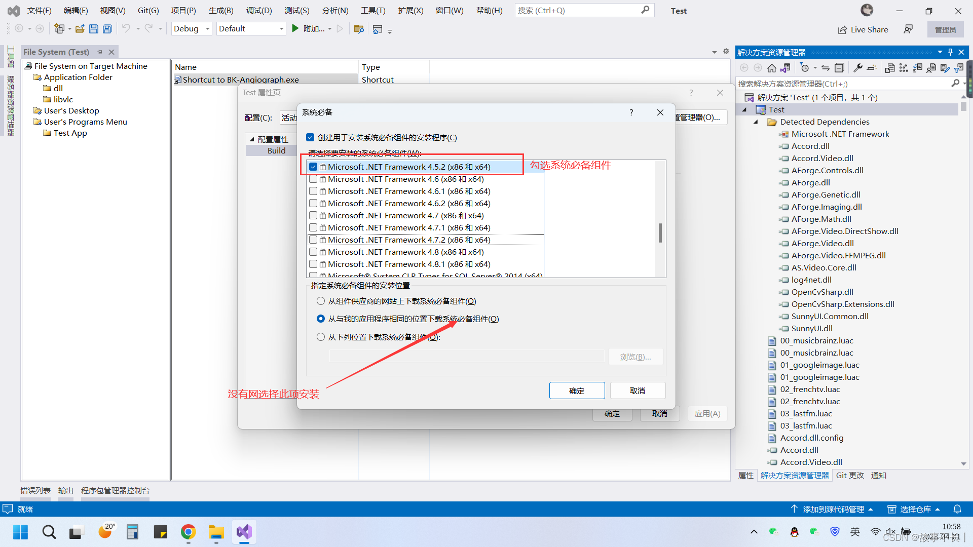Check .NET Framework 4.6.1 prerequisite
The height and width of the screenshot is (547, 973).
313,191
